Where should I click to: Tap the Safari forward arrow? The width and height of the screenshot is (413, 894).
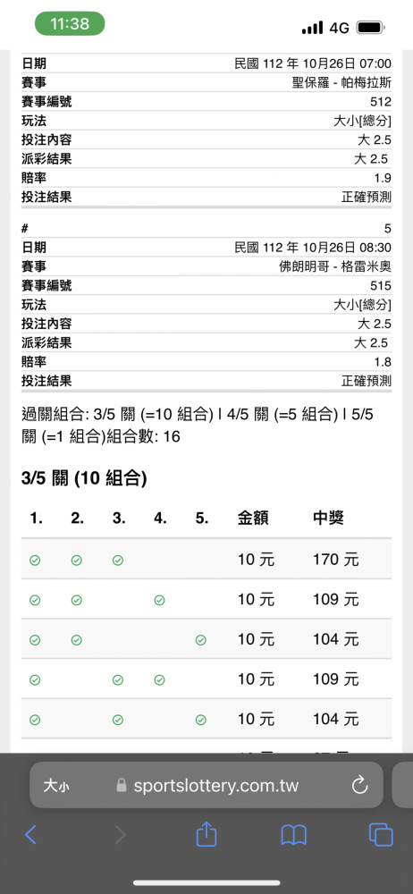point(120,835)
